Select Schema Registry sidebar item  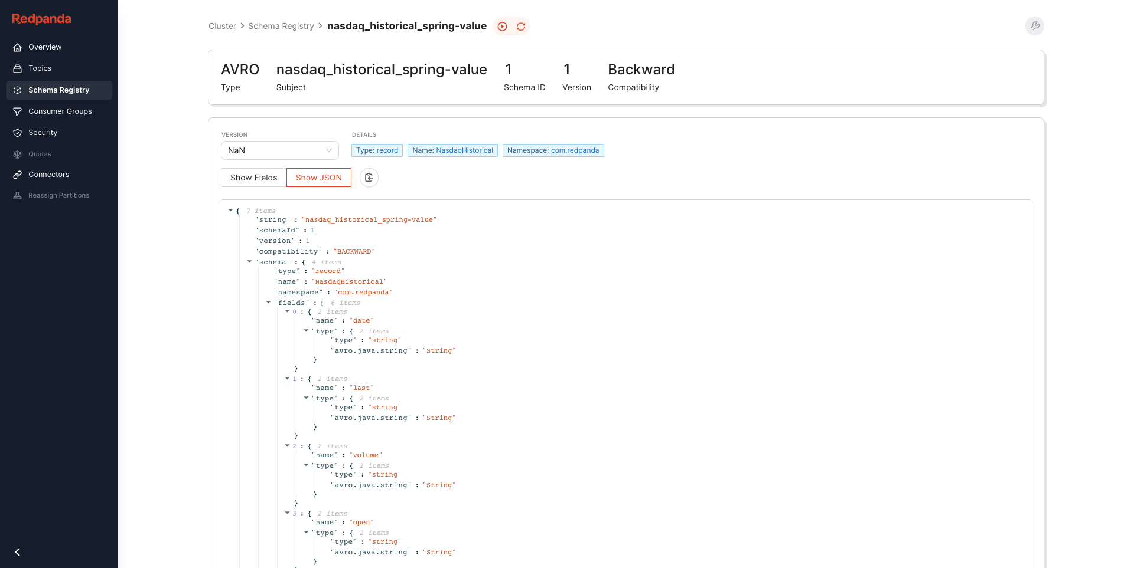tap(59, 90)
